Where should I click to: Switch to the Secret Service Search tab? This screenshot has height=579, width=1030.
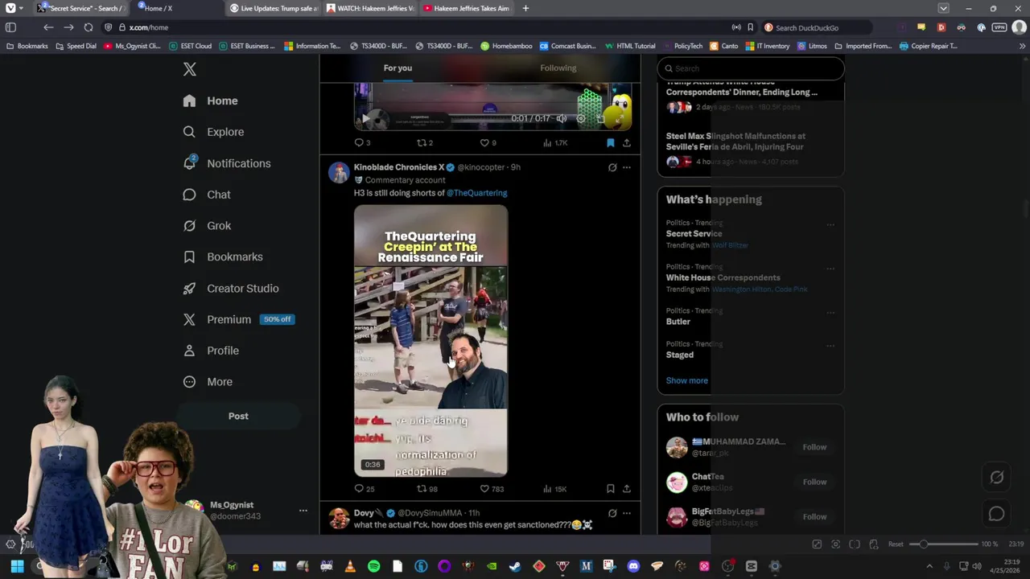click(80, 8)
